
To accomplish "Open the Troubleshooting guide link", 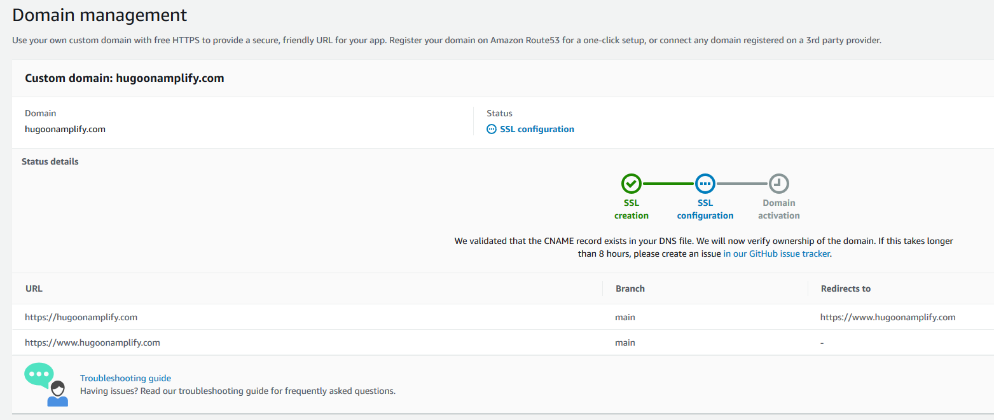I will (125, 378).
